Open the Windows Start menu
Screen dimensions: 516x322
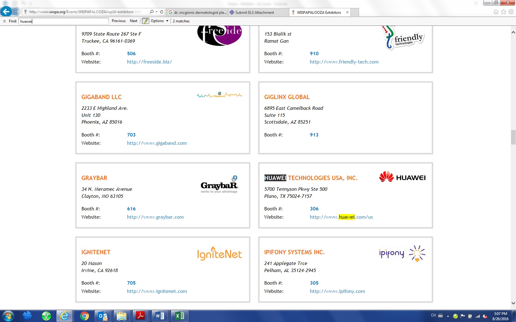(x=8, y=316)
